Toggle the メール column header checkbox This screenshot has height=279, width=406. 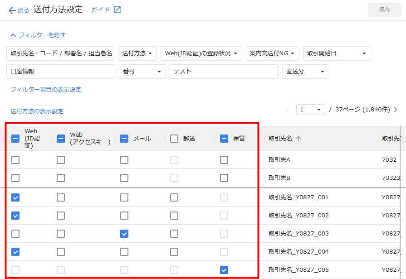[124, 139]
